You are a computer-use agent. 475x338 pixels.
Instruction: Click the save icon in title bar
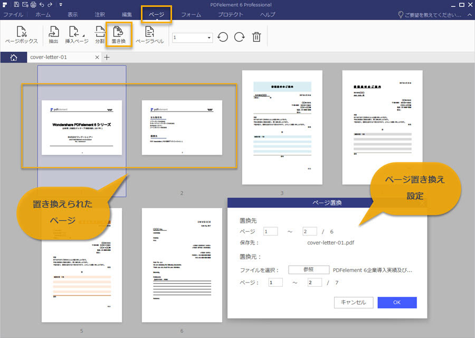point(17,5)
